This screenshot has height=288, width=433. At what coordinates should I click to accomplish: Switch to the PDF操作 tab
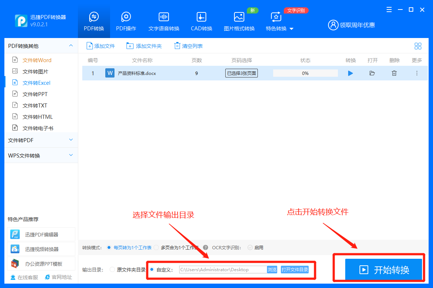[126, 22]
